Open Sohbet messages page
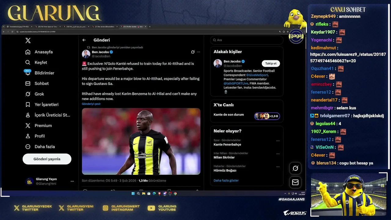 click(37, 83)
